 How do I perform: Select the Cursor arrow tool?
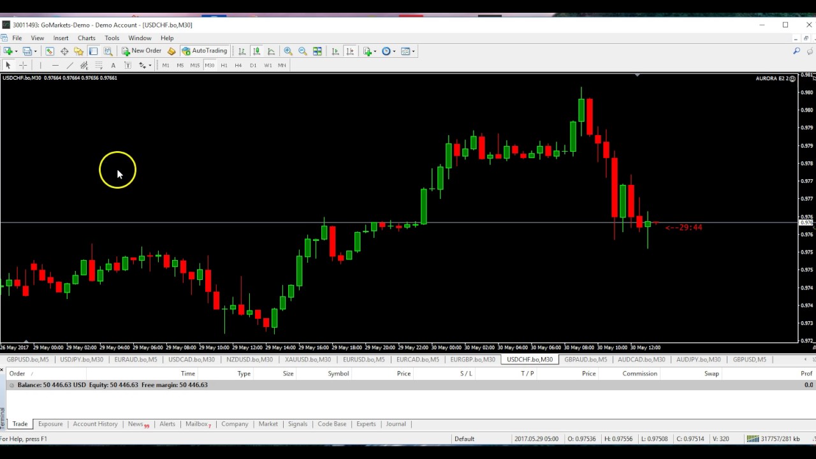point(8,65)
